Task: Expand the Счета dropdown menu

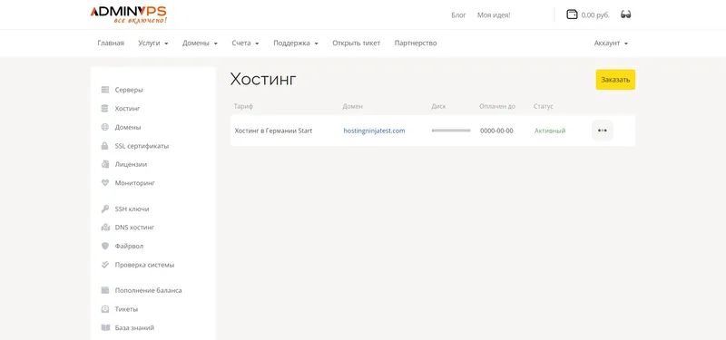Action: pyautogui.click(x=245, y=43)
